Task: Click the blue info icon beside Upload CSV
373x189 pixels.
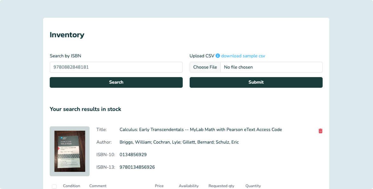Action: coord(218,56)
